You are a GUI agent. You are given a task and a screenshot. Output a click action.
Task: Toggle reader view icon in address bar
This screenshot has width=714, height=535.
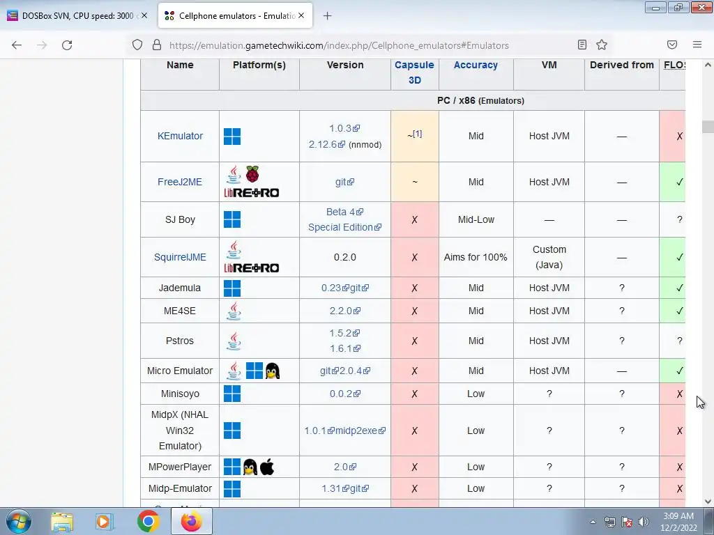pos(582,45)
